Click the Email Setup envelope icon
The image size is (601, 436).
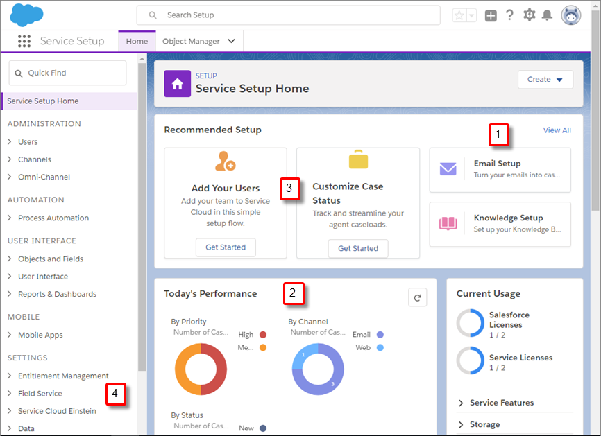click(x=448, y=169)
